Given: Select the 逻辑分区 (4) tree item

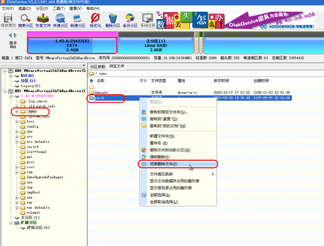Looking at the screenshot, I should point(38,228).
